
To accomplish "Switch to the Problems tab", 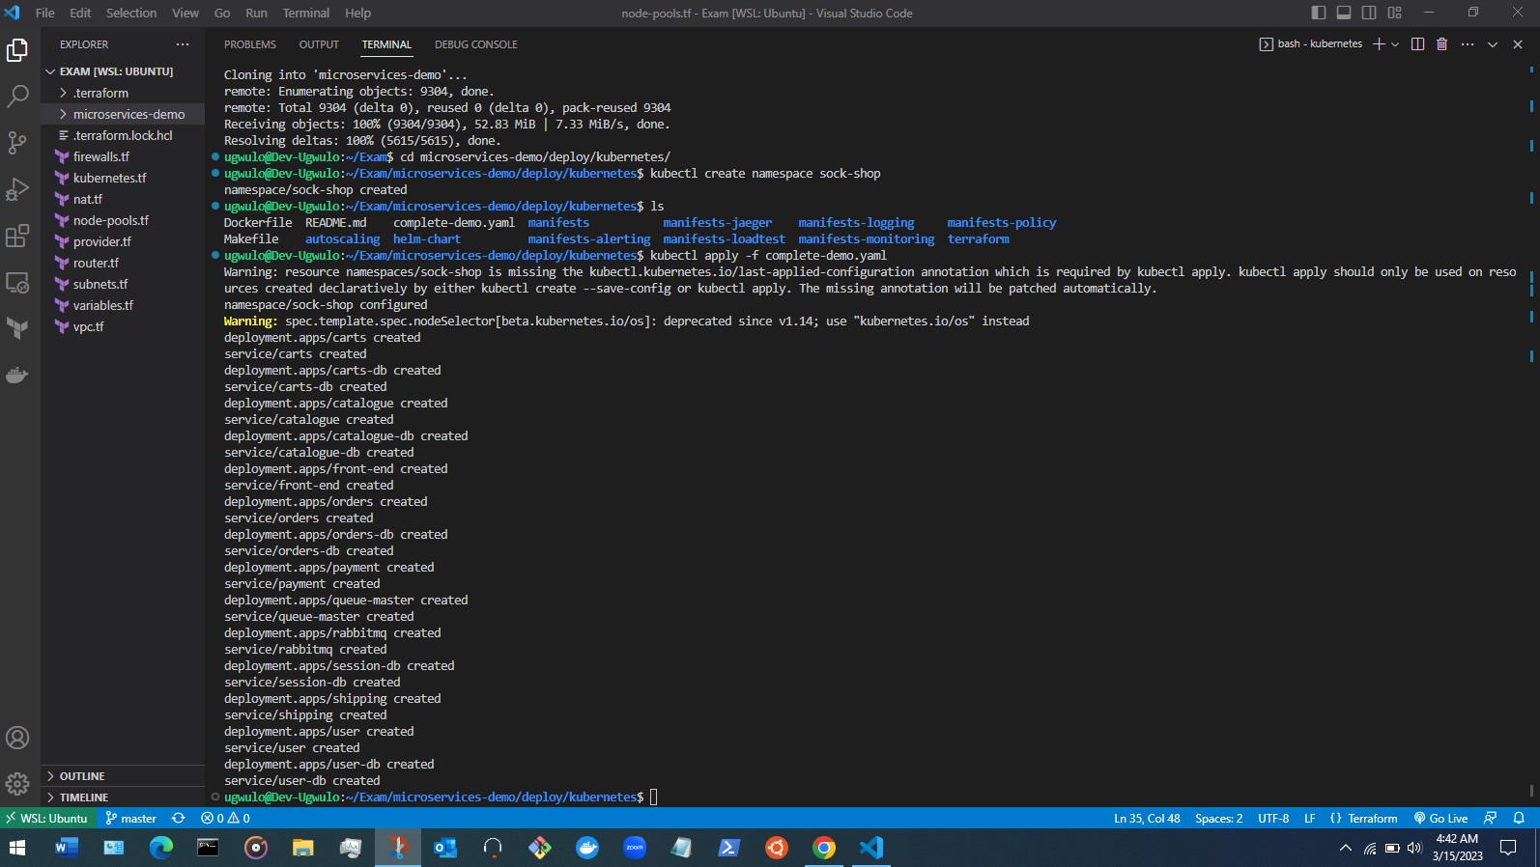I will pyautogui.click(x=250, y=44).
